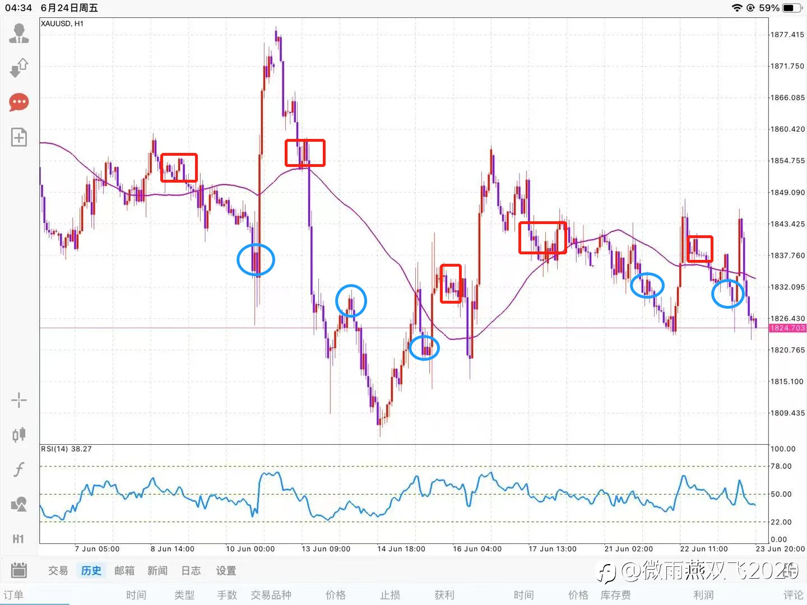807x605 pixels.
Task: Sort by the 类型 column header
Action: [x=184, y=595]
